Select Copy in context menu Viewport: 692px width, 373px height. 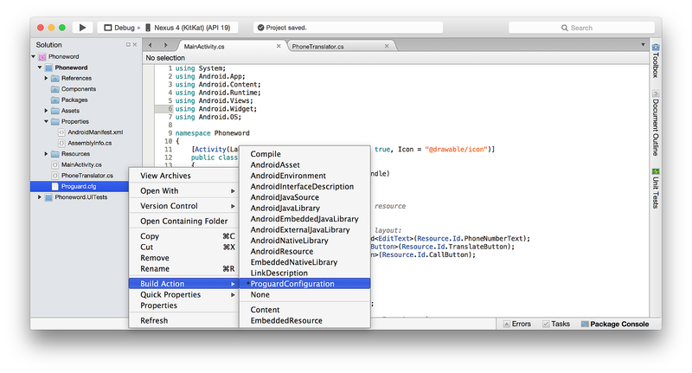[x=183, y=236]
